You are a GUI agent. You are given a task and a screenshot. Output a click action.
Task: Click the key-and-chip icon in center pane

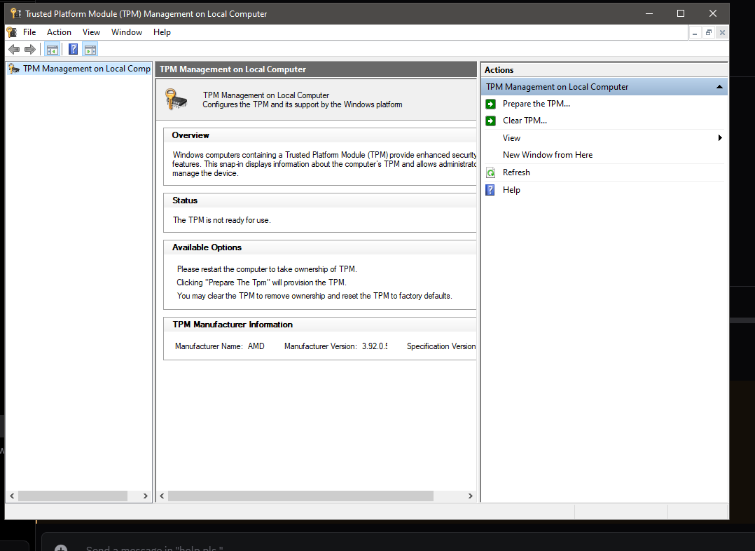pos(176,100)
